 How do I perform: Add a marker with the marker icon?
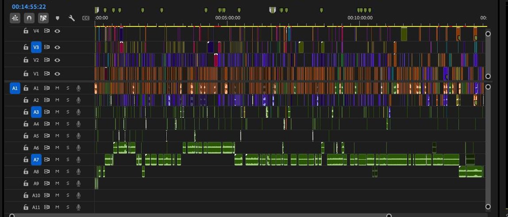[x=58, y=19]
